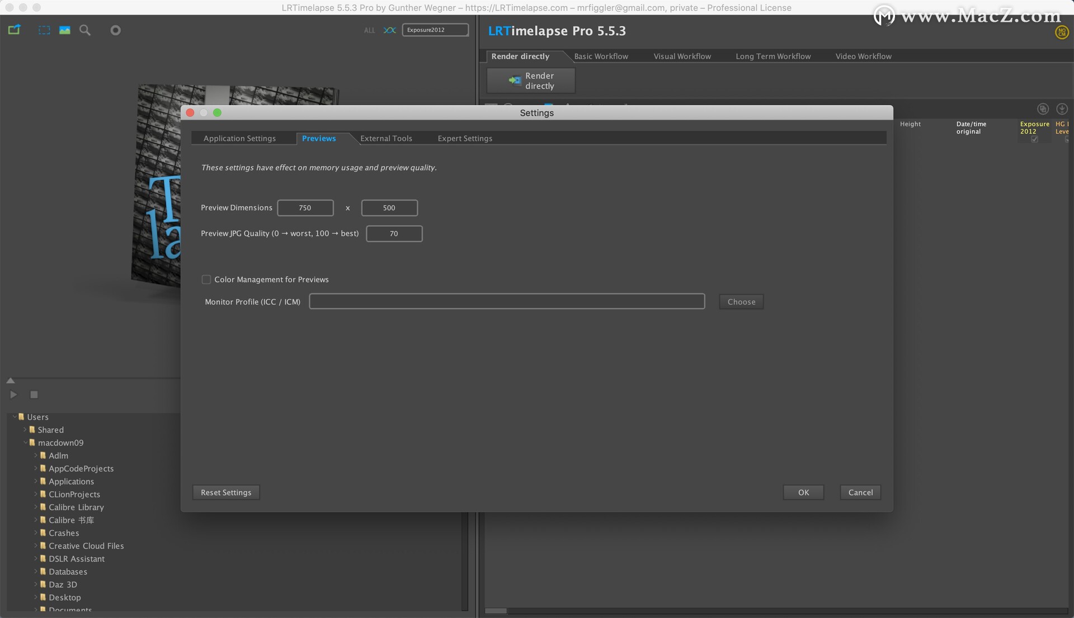Open the External Tools tab
Image resolution: width=1074 pixels, height=618 pixels.
click(386, 139)
